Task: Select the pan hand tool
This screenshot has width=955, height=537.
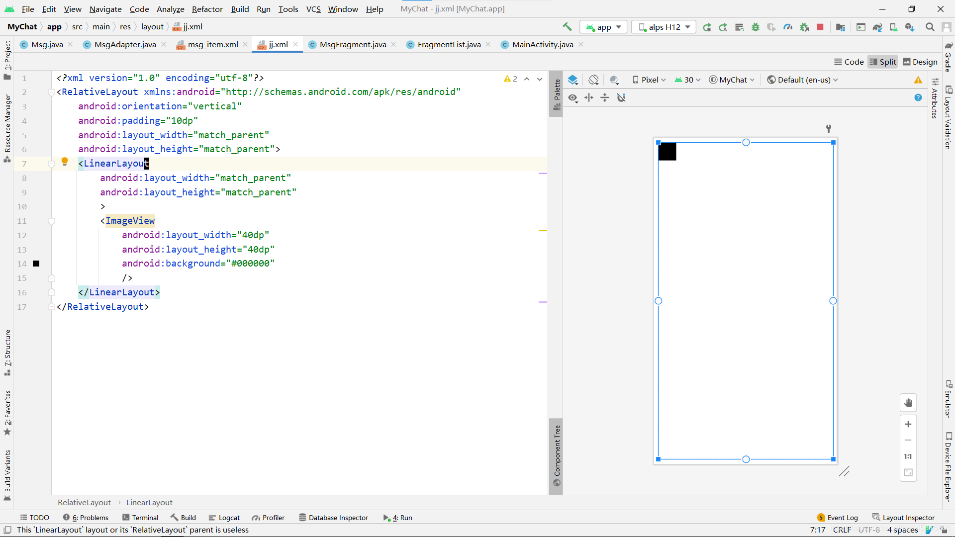Action: point(908,403)
